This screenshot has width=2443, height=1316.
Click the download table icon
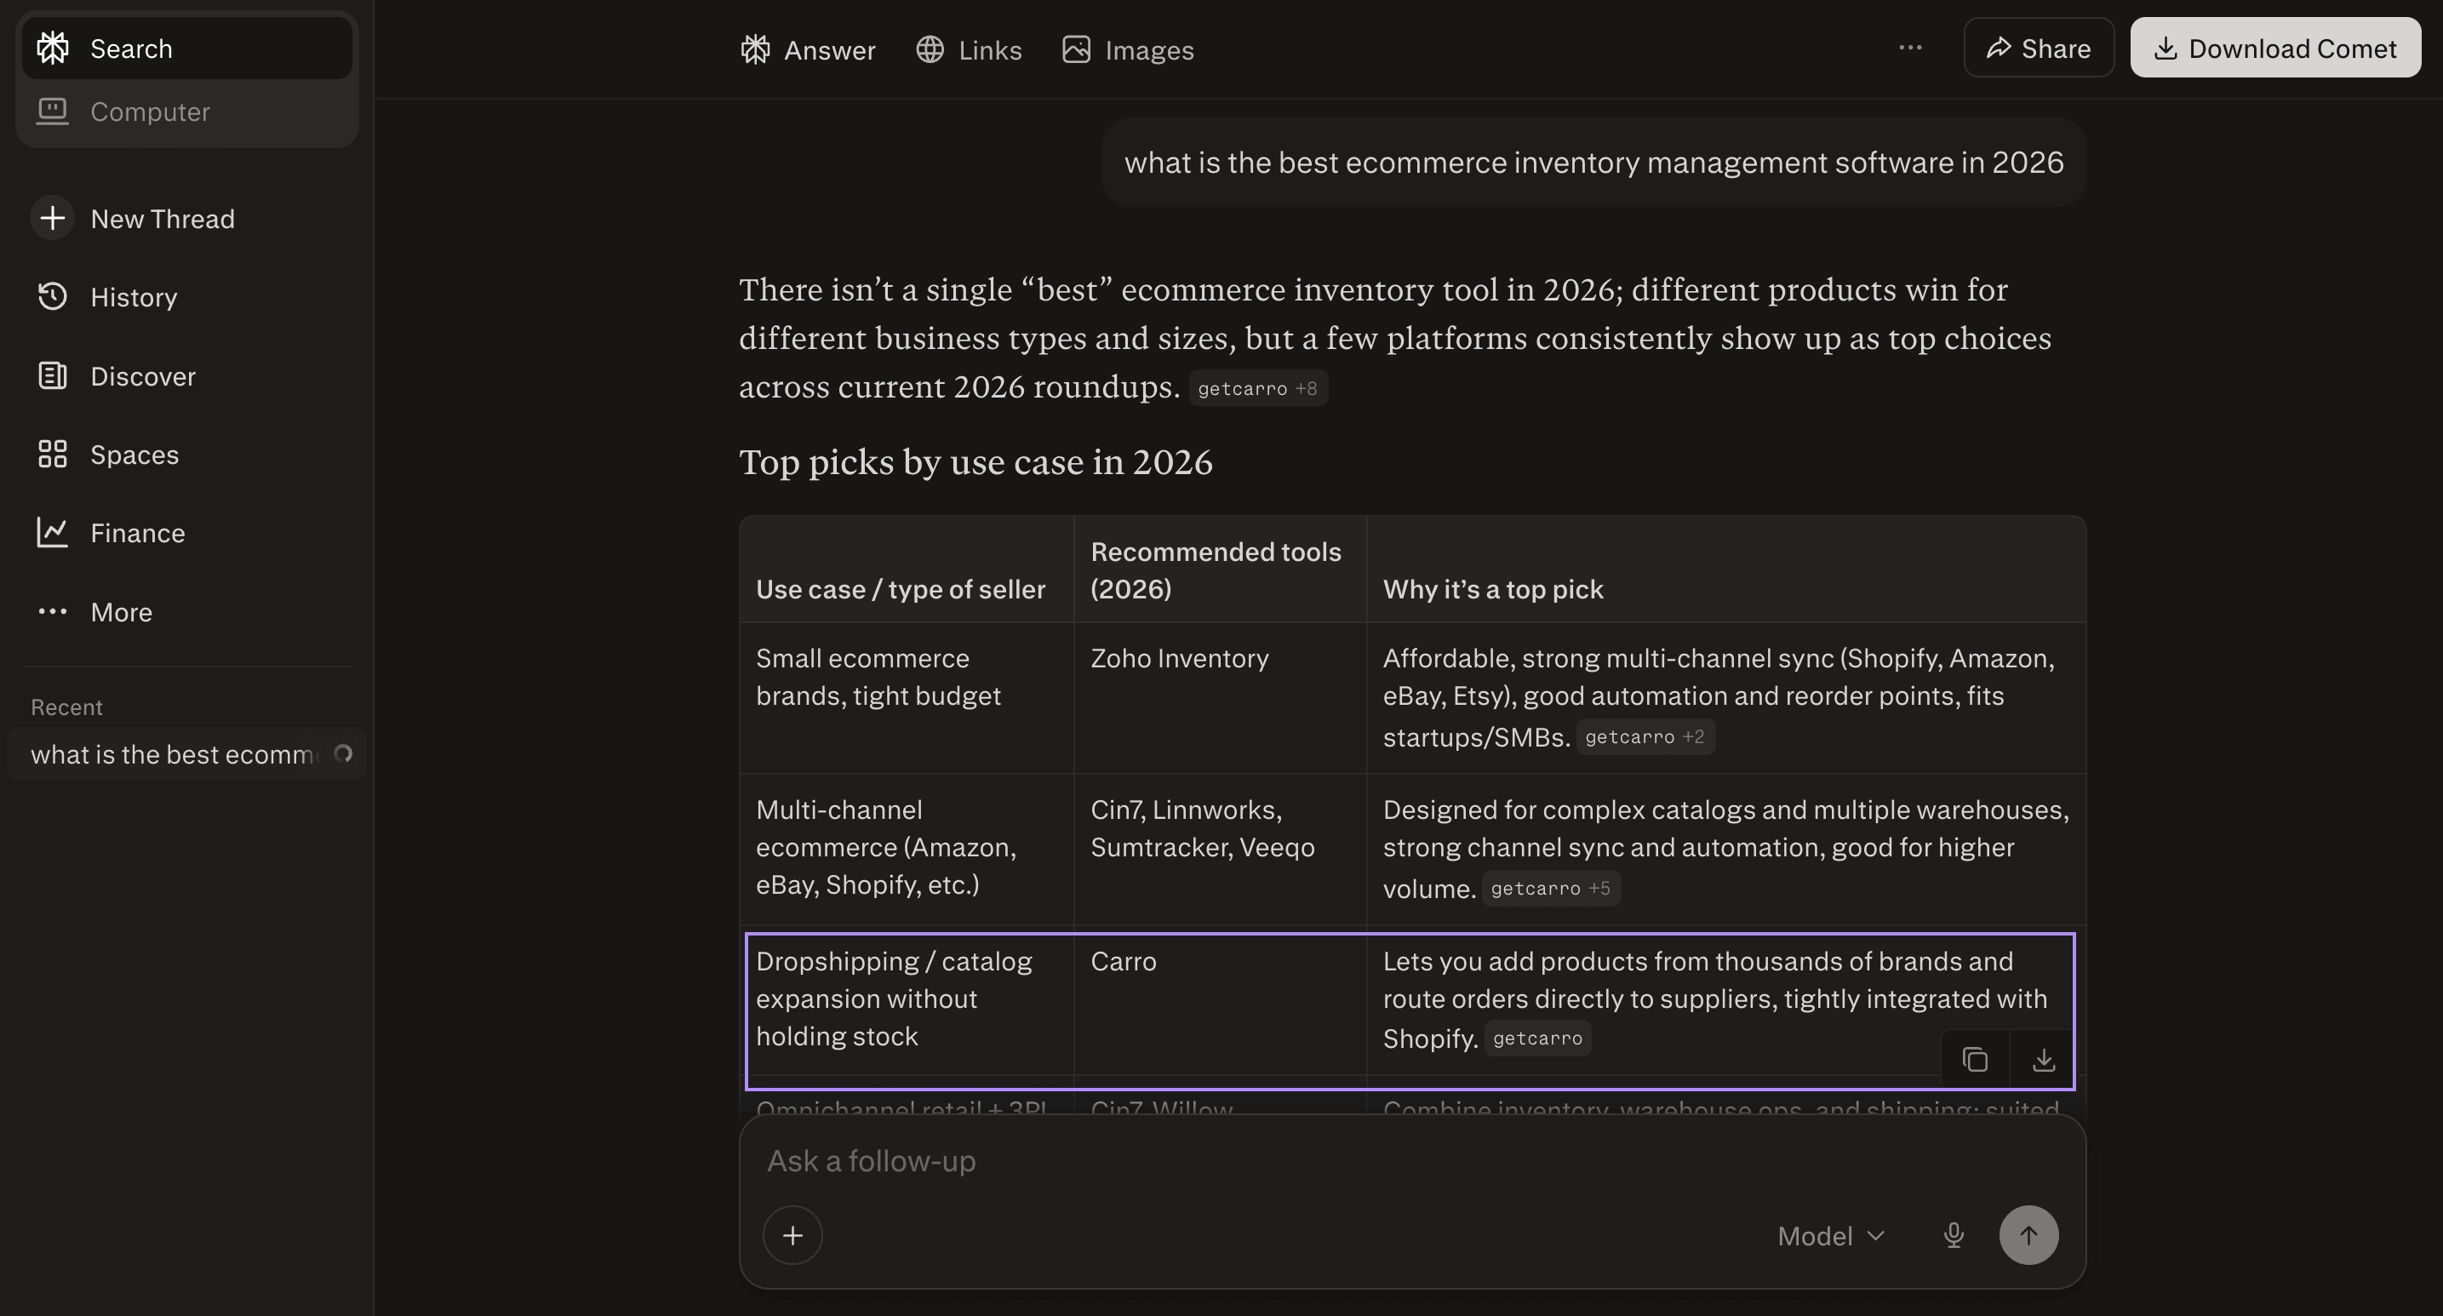tap(2043, 1059)
